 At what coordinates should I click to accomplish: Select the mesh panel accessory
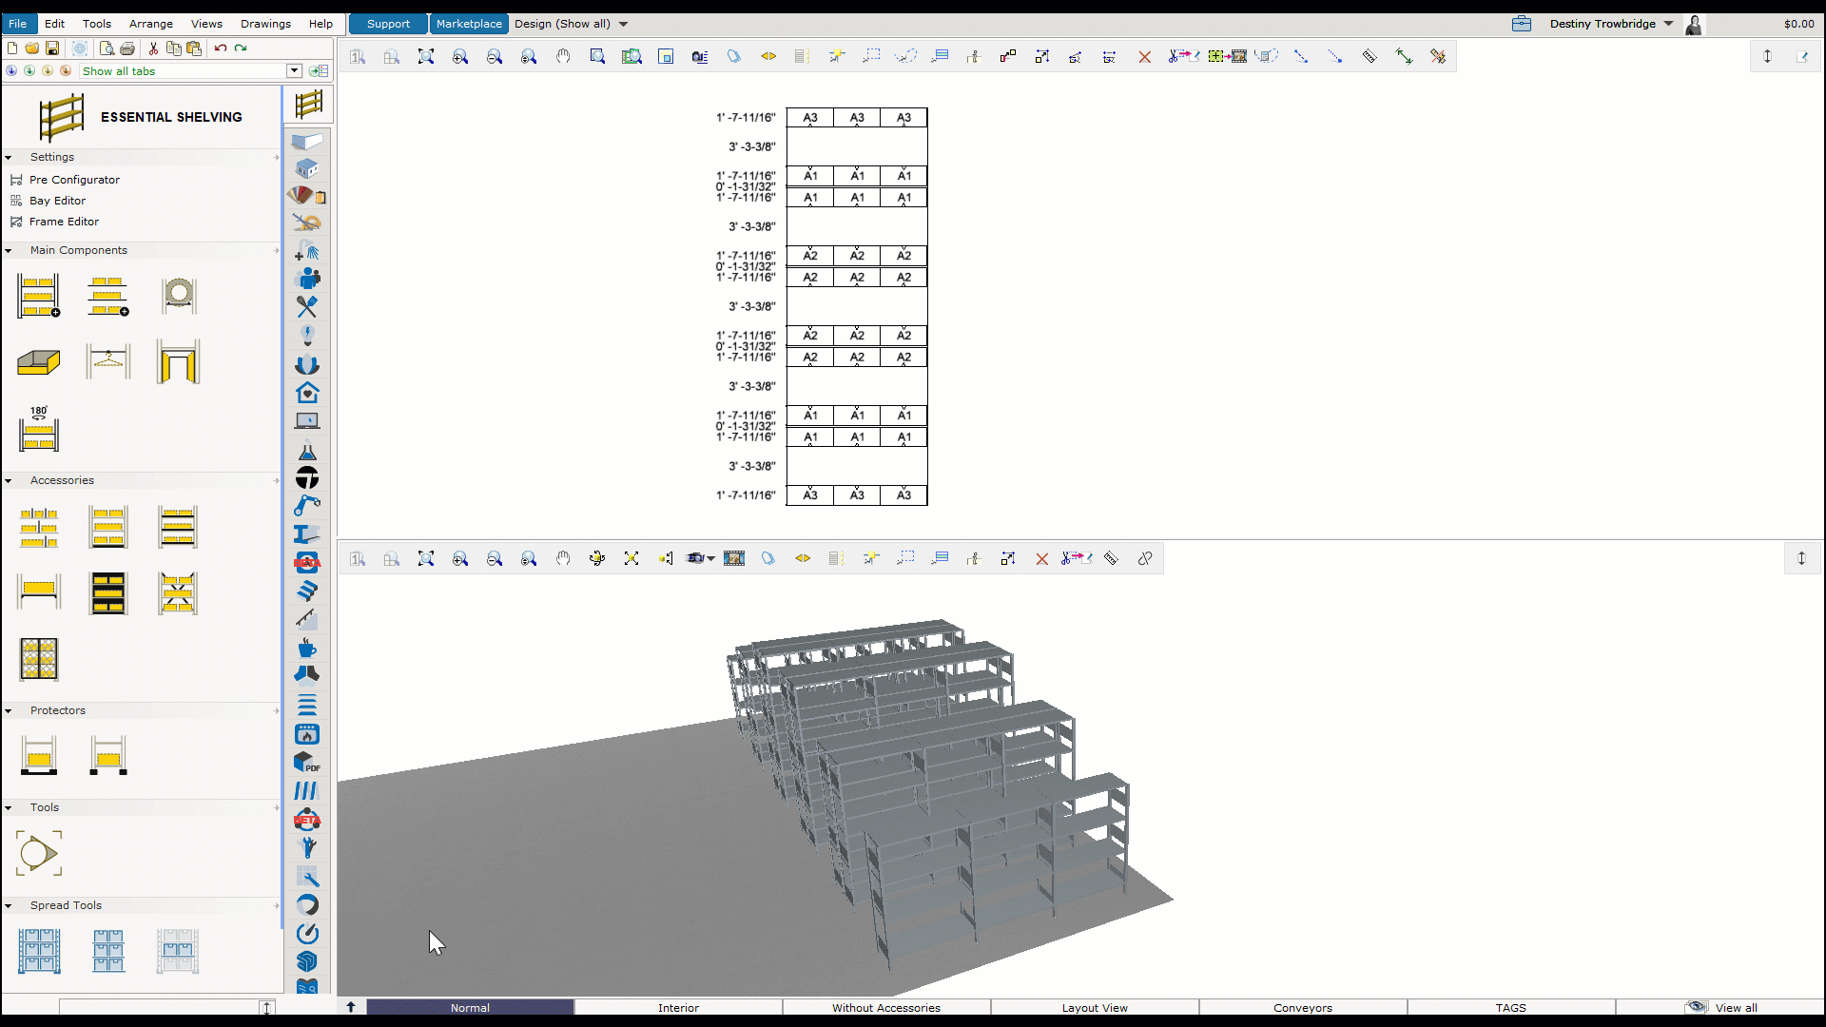click(39, 659)
